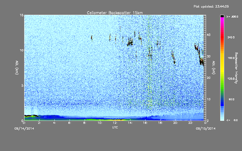This screenshot has width=242, height=151.
Task: Click the colorbar '>= 300.0' maximum label
Action: 232,17
